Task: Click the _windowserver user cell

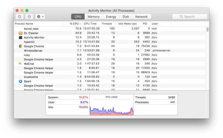Action: (x=161, y=51)
